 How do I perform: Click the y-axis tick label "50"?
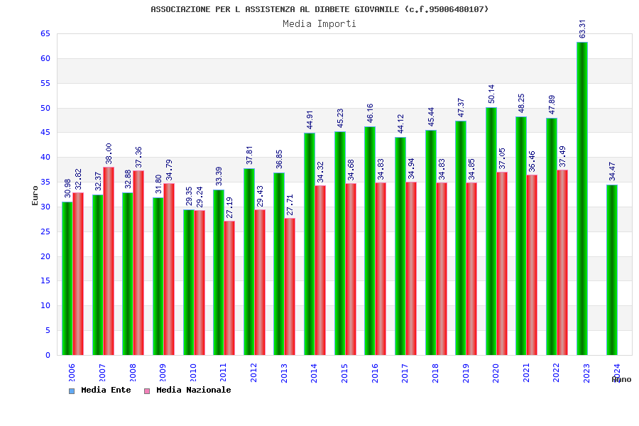point(45,108)
